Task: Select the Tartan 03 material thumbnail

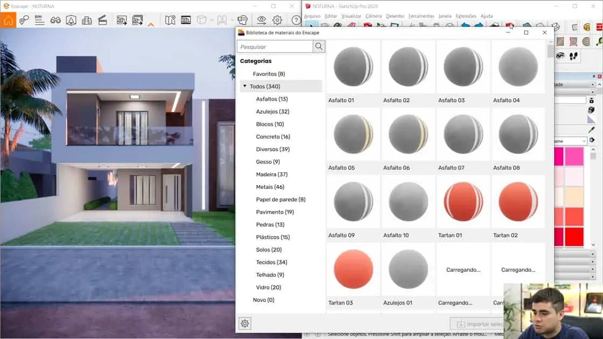Action: [x=353, y=269]
